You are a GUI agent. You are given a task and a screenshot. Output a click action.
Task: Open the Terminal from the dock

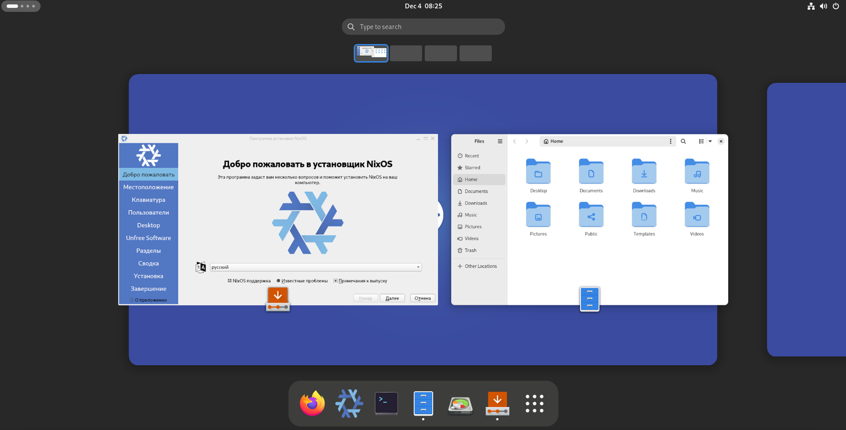tap(386, 404)
